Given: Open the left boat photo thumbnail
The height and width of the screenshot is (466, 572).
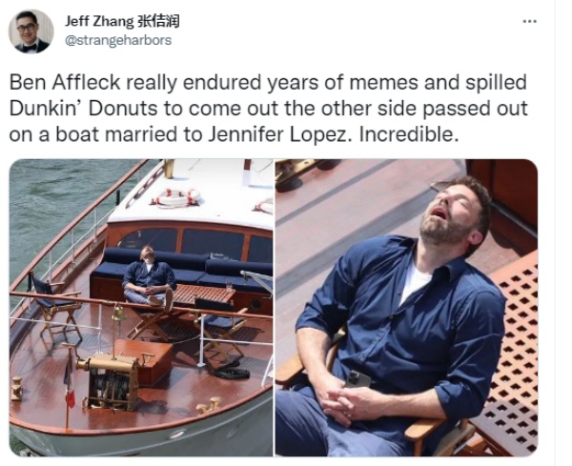Looking at the screenshot, I should pyautogui.click(x=141, y=308).
